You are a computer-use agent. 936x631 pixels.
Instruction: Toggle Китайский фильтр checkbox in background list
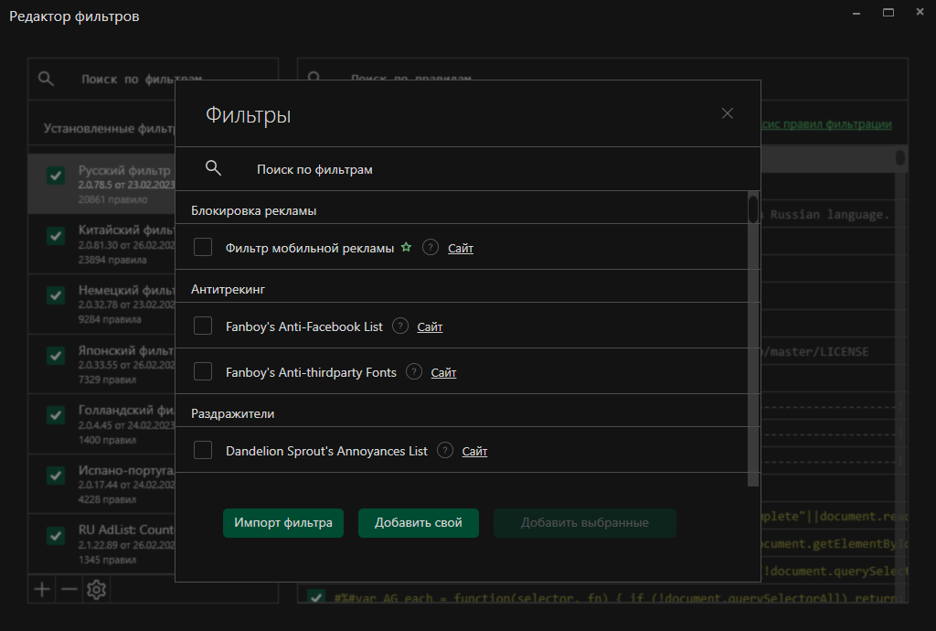click(56, 236)
